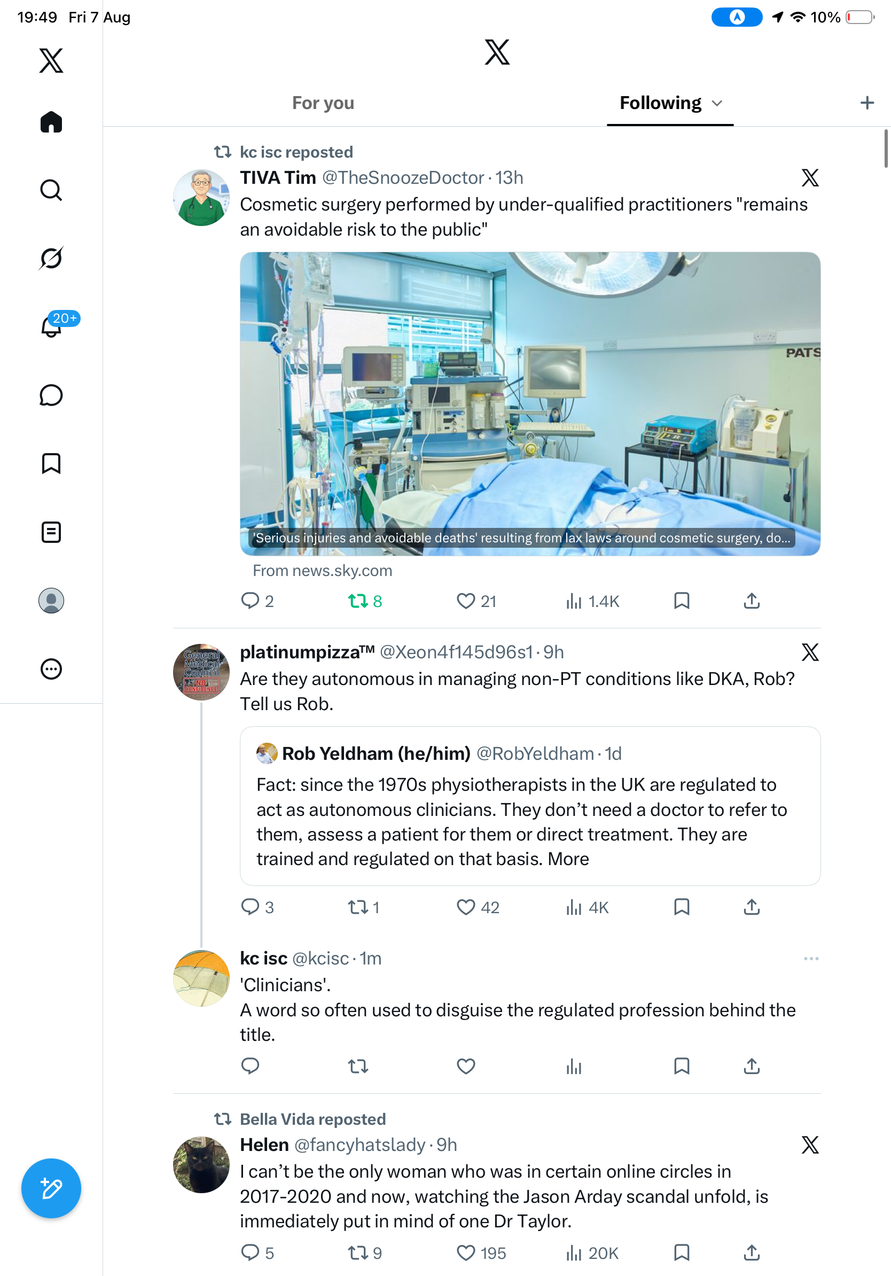Open the More circle menu in sidebar
The height and width of the screenshot is (1276, 891).
point(51,669)
